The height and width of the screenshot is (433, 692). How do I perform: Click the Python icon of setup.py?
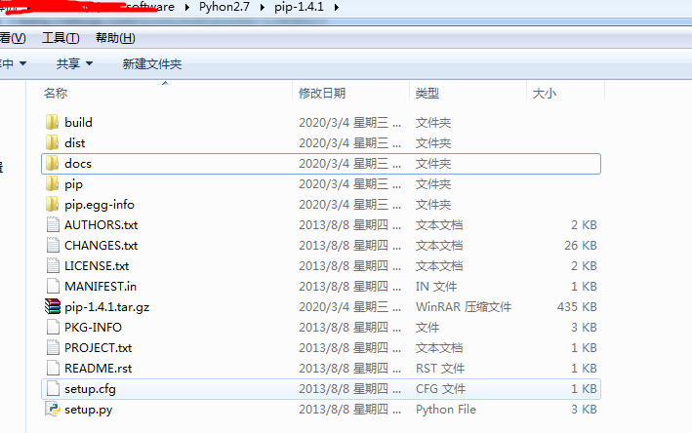pos(53,410)
